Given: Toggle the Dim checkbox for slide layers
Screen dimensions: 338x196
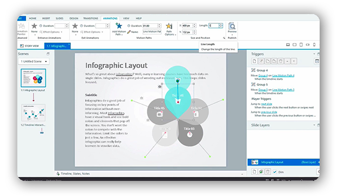Looking at the screenshot, I should (x=275, y=172).
